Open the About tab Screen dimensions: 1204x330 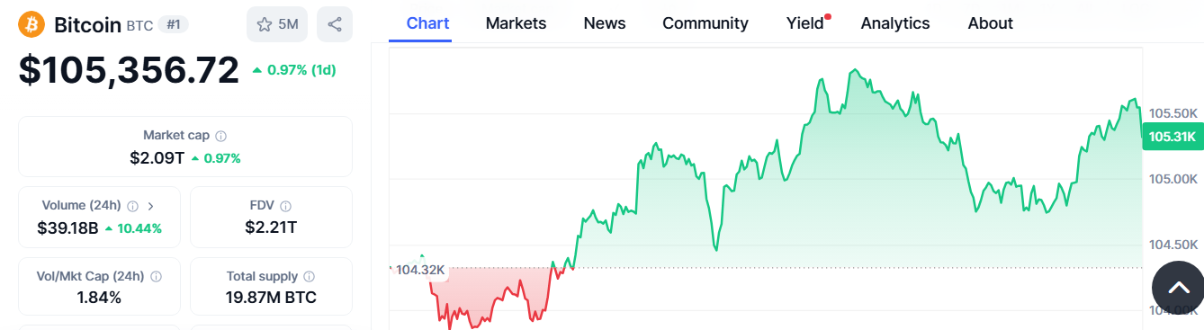991,23
